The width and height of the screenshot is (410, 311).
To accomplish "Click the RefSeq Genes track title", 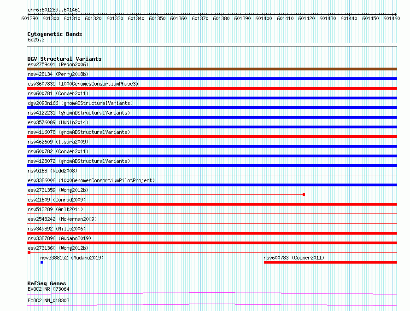I will (47, 283).
